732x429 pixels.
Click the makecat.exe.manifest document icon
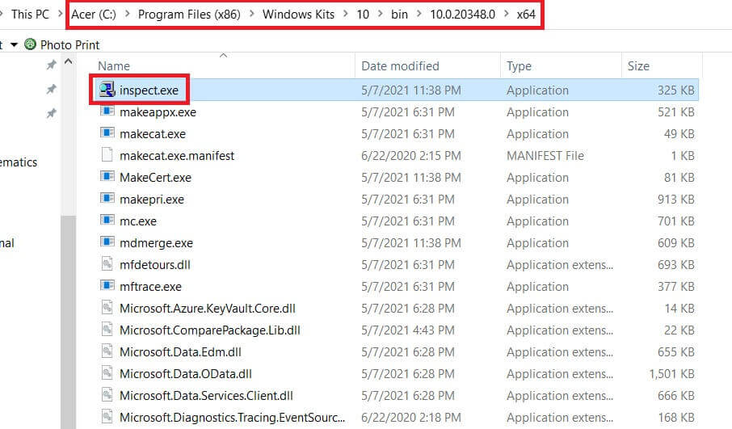[x=107, y=154]
